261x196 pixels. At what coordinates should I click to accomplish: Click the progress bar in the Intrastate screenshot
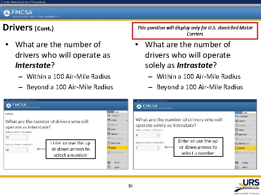click(x=245, y=113)
